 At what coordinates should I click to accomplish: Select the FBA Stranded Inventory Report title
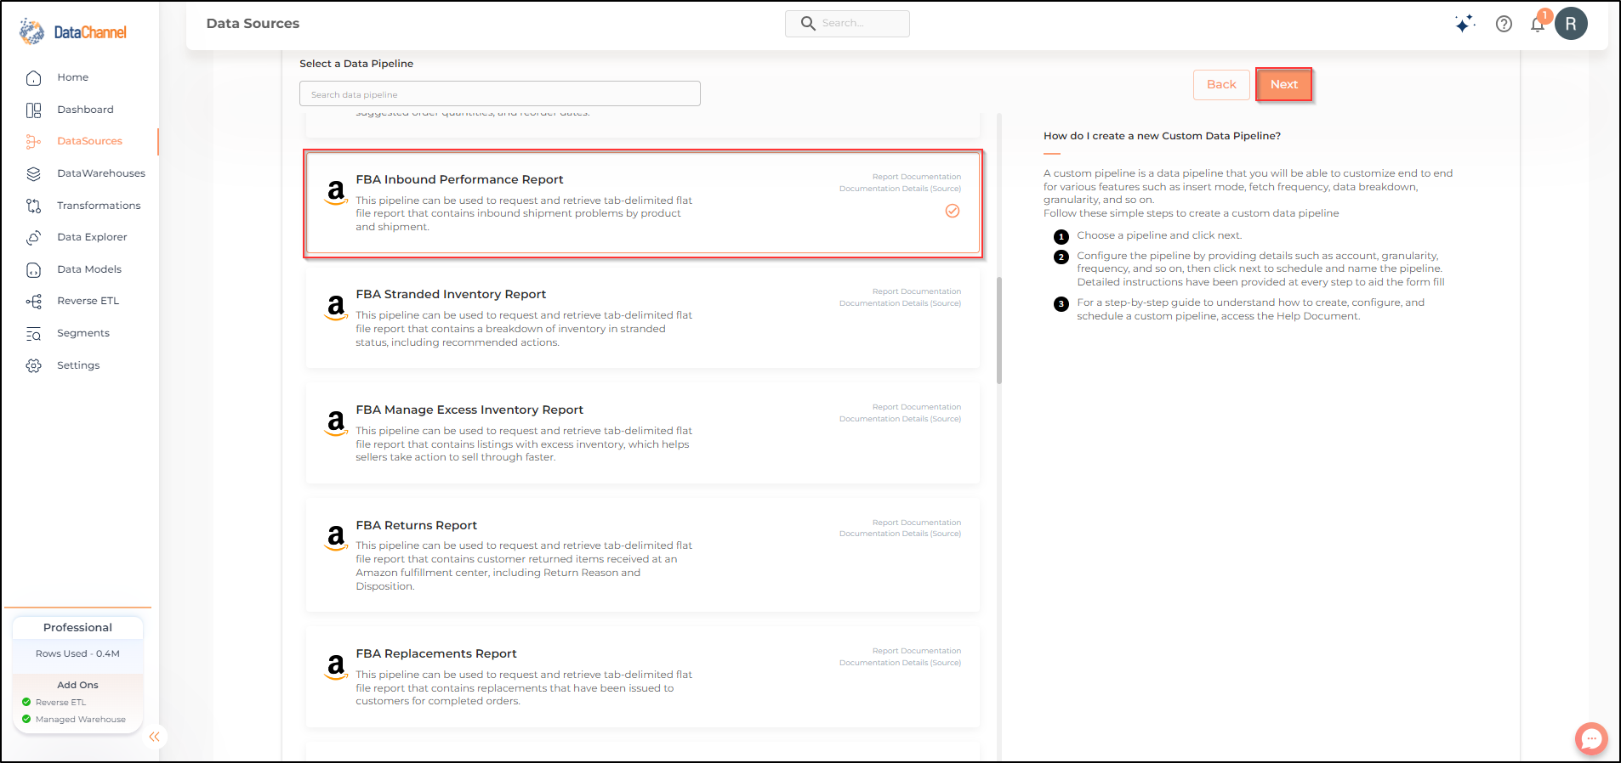tap(451, 294)
